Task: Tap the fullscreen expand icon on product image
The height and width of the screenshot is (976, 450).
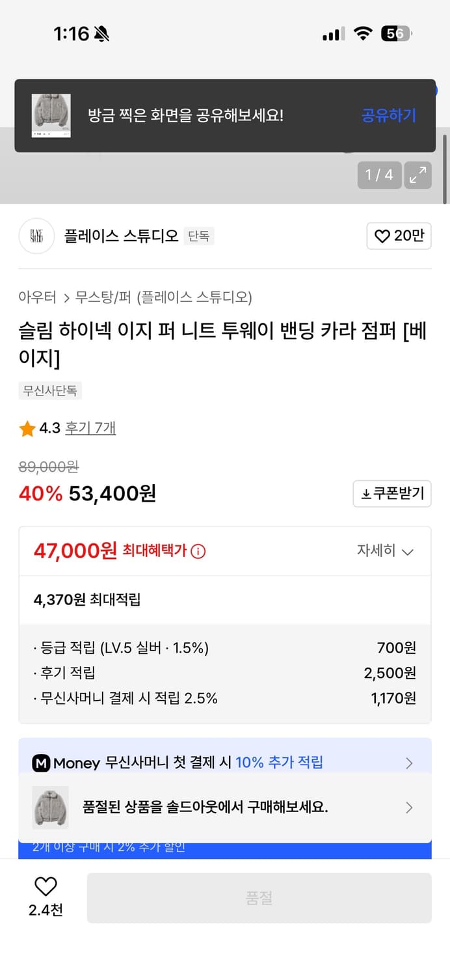Action: [x=418, y=175]
